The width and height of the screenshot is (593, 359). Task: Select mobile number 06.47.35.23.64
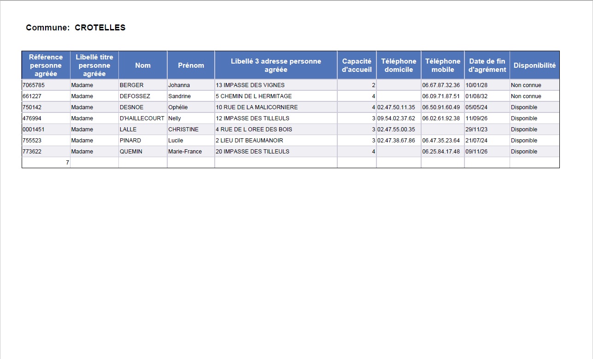[x=441, y=141]
